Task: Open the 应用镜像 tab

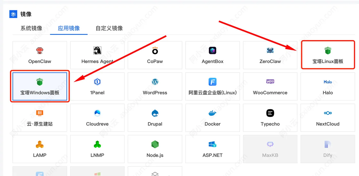Action: point(69,28)
